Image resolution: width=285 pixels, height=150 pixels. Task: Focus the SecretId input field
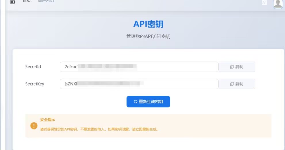[173, 67]
